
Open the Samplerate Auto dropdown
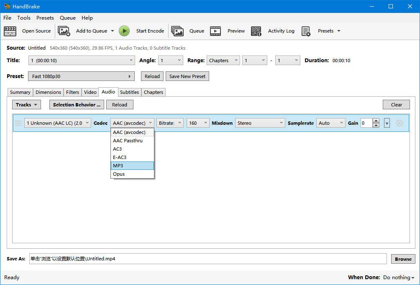[x=331, y=123]
